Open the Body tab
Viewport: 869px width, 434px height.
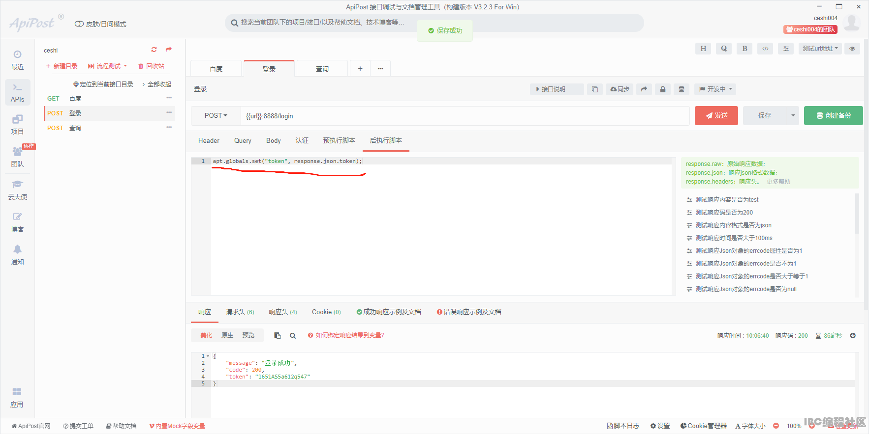(x=274, y=141)
